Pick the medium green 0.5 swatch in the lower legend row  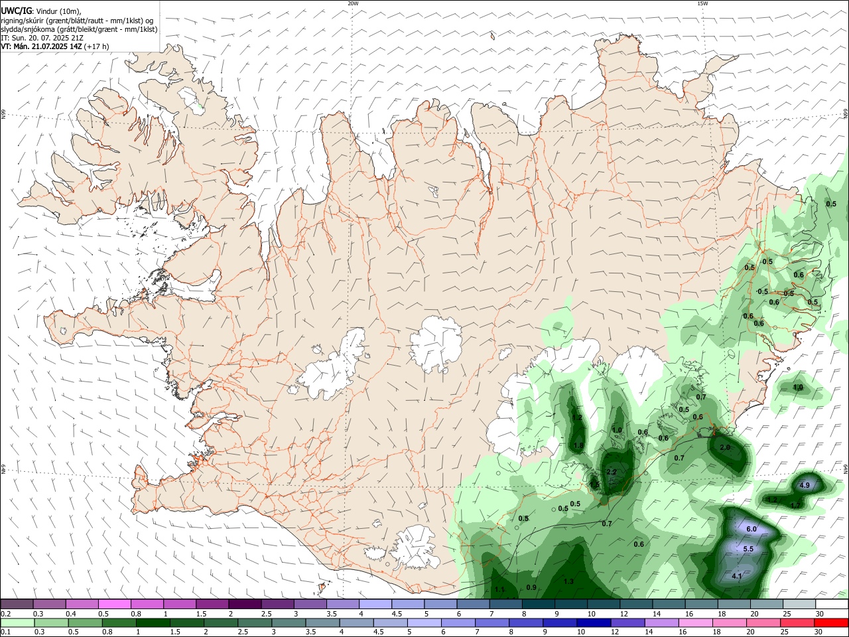click(x=85, y=623)
